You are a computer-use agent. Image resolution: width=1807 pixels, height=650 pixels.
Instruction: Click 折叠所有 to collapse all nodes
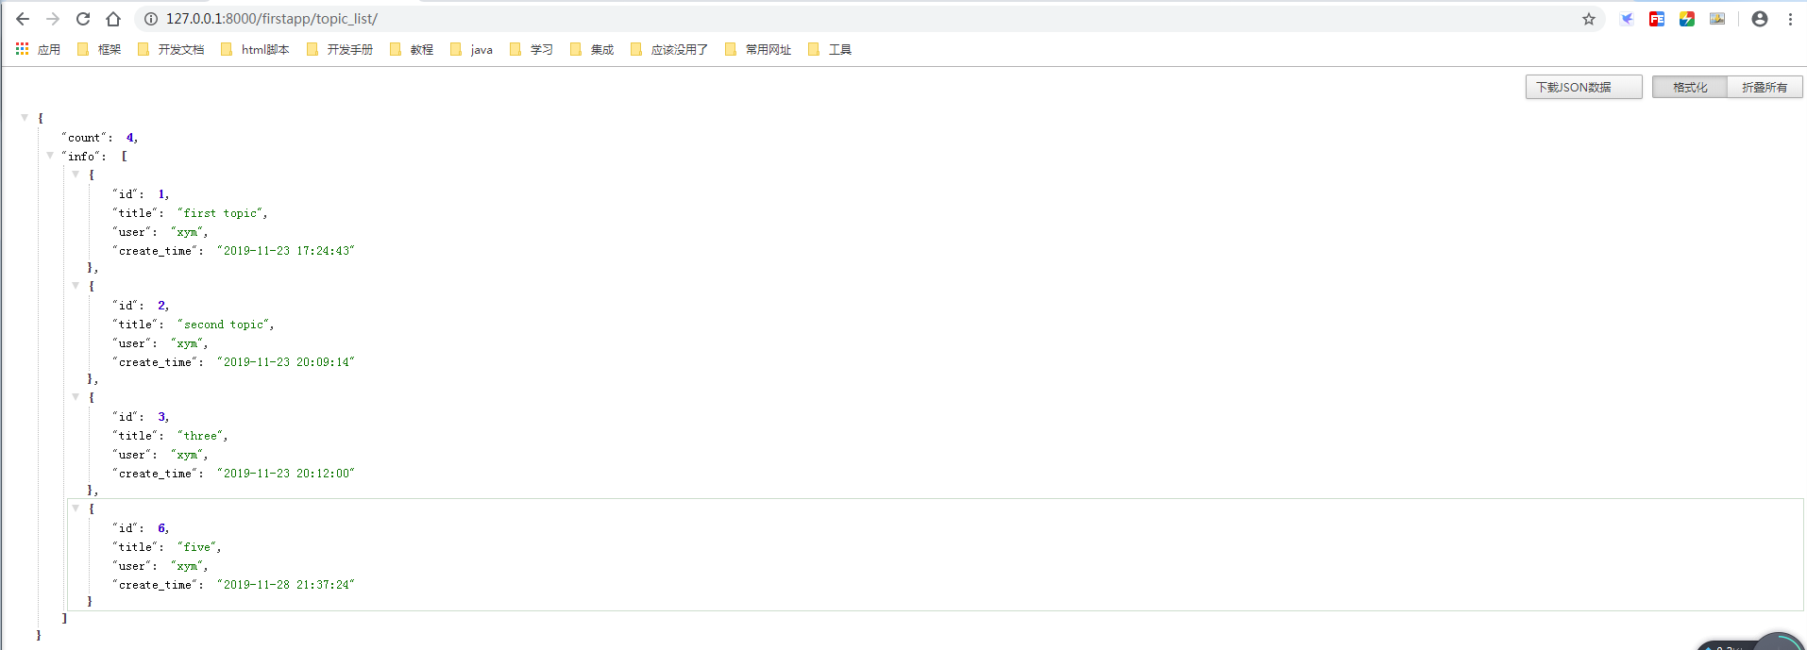tap(1765, 87)
